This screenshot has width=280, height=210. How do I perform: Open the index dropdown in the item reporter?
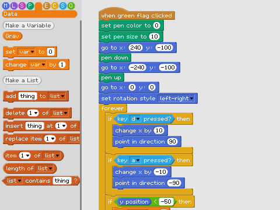(24, 156)
